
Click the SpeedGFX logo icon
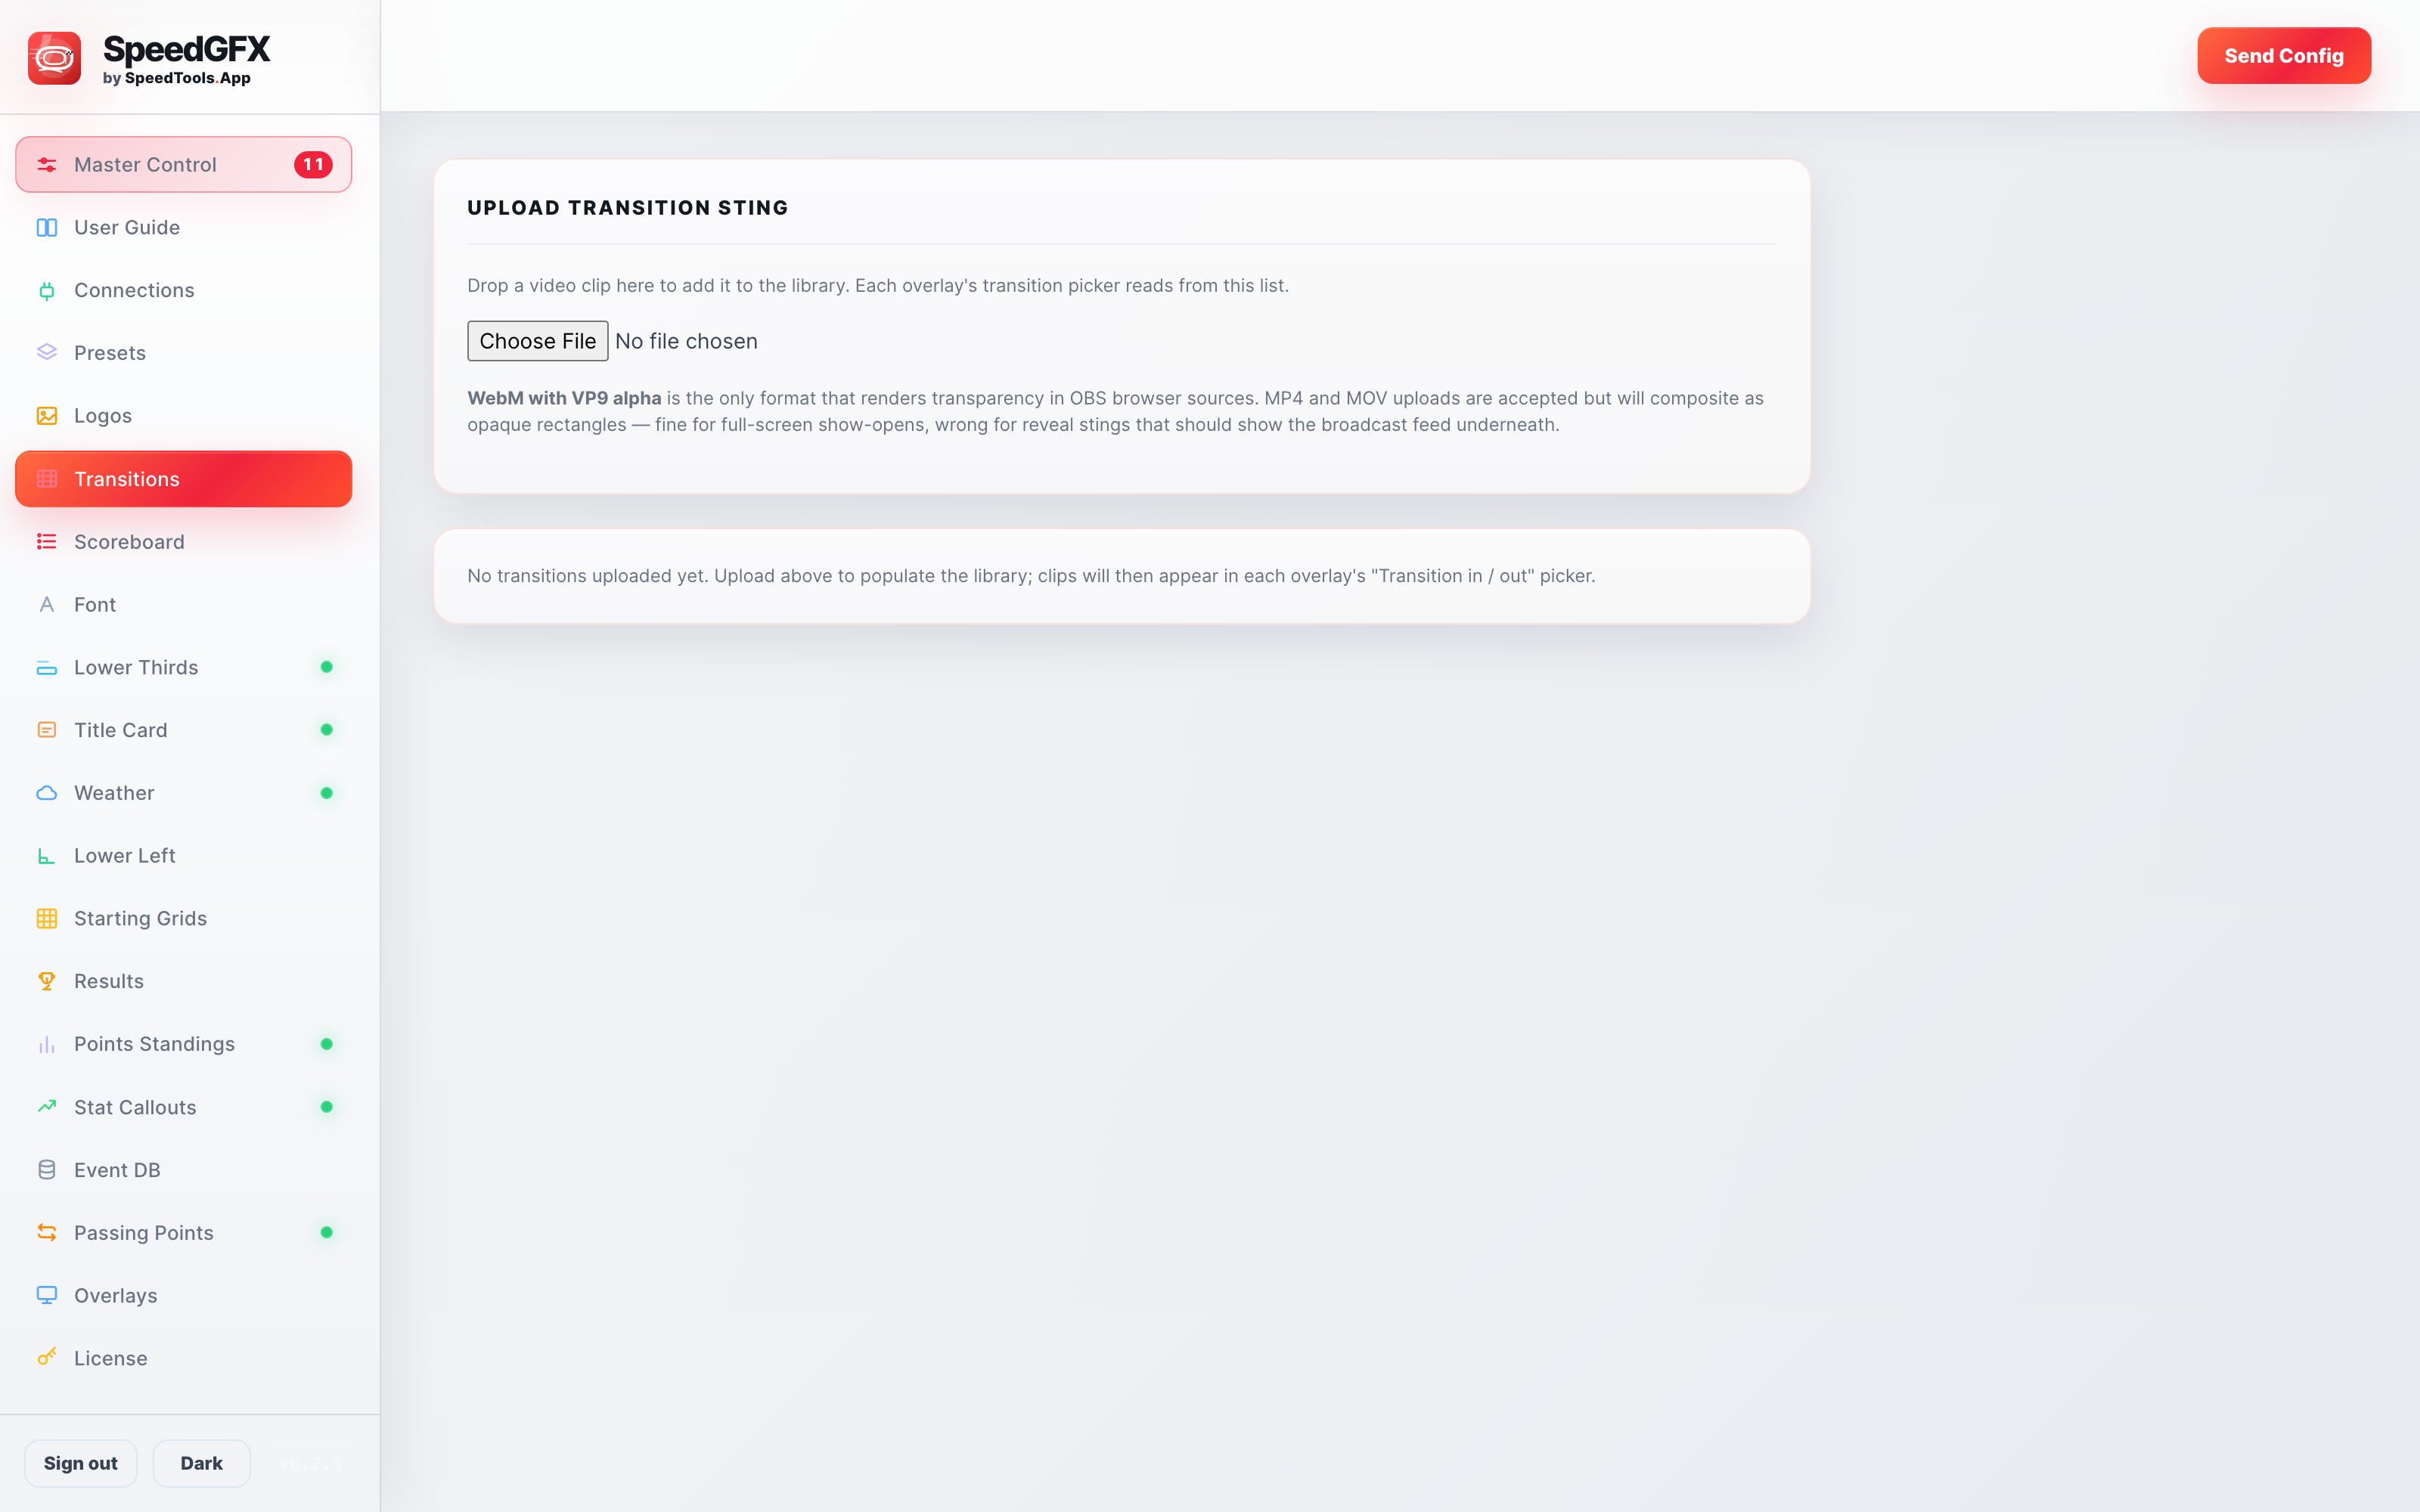pos(54,58)
